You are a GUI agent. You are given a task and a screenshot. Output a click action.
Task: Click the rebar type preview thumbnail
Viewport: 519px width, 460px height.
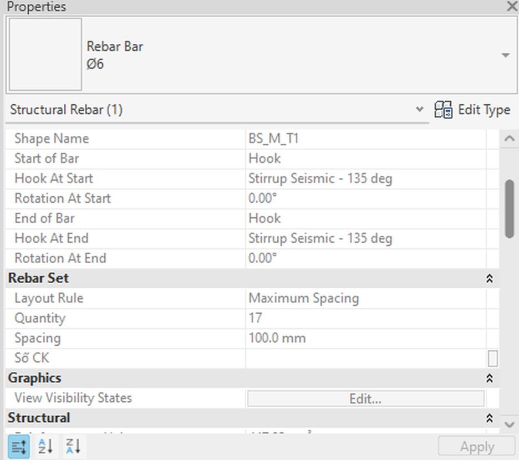tap(45, 54)
